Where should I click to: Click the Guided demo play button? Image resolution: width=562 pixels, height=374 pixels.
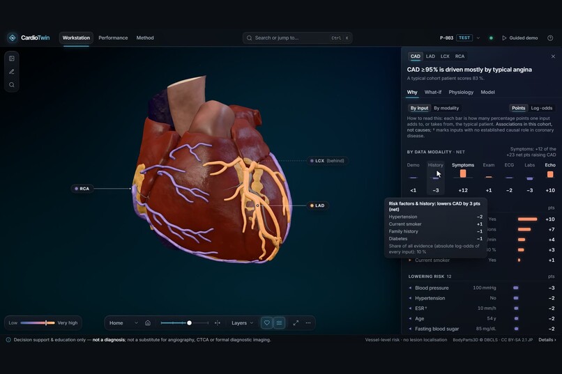(519, 38)
